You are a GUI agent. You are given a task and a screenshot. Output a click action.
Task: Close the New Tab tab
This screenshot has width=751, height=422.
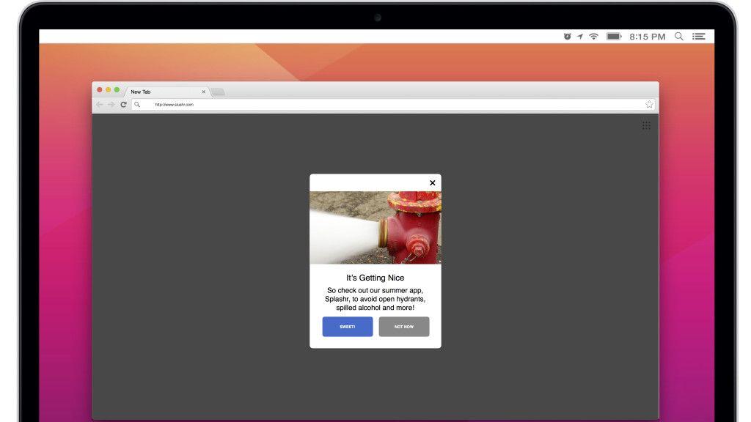coord(203,92)
